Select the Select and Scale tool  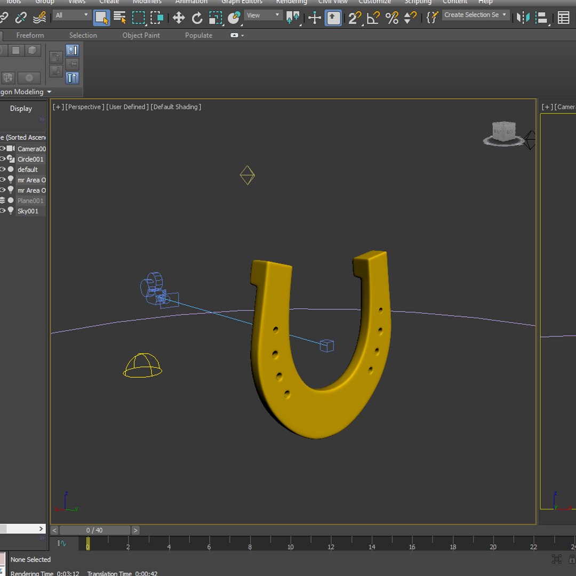pos(215,18)
